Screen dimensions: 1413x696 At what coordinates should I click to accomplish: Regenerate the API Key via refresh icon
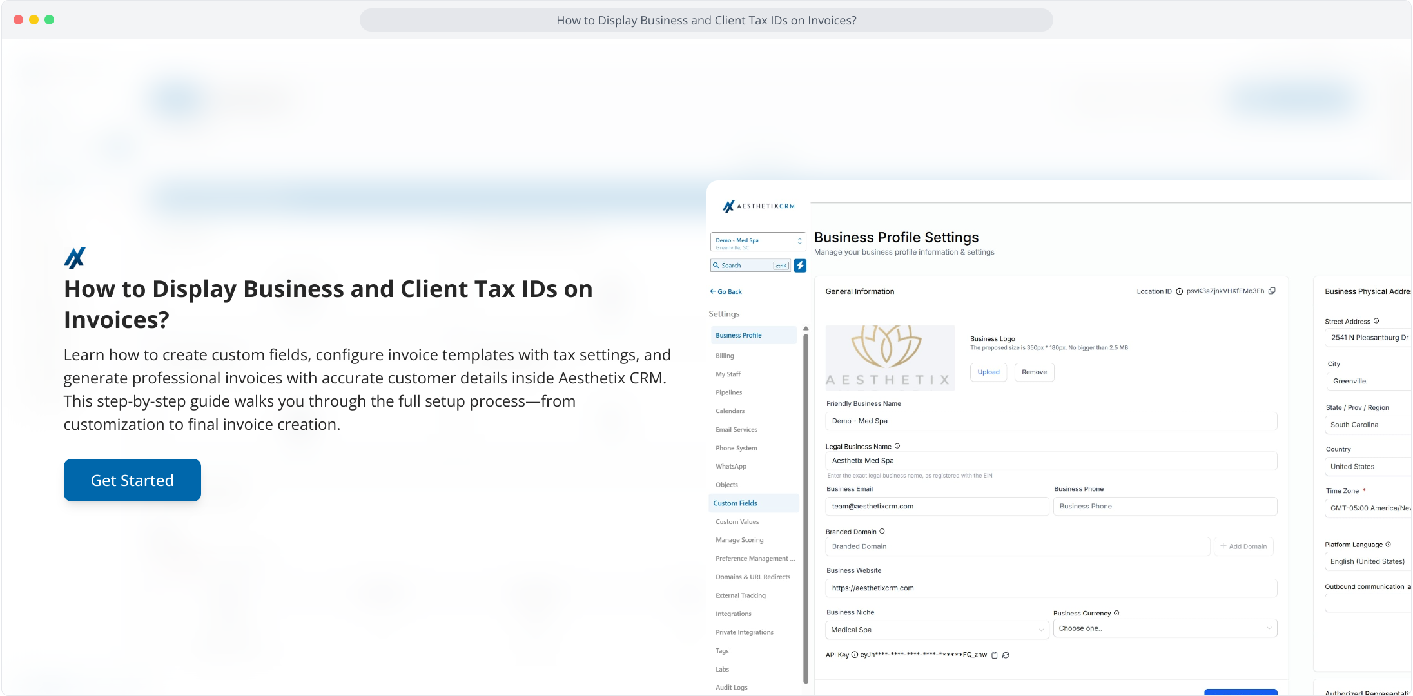coord(1006,655)
